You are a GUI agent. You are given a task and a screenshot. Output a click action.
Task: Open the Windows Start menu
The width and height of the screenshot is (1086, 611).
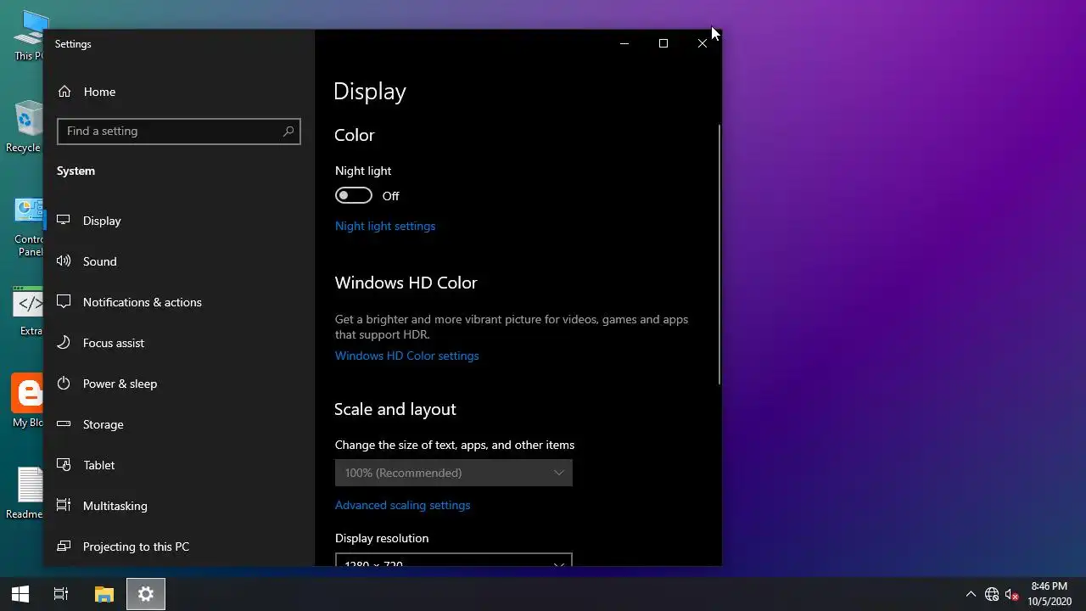(20, 594)
